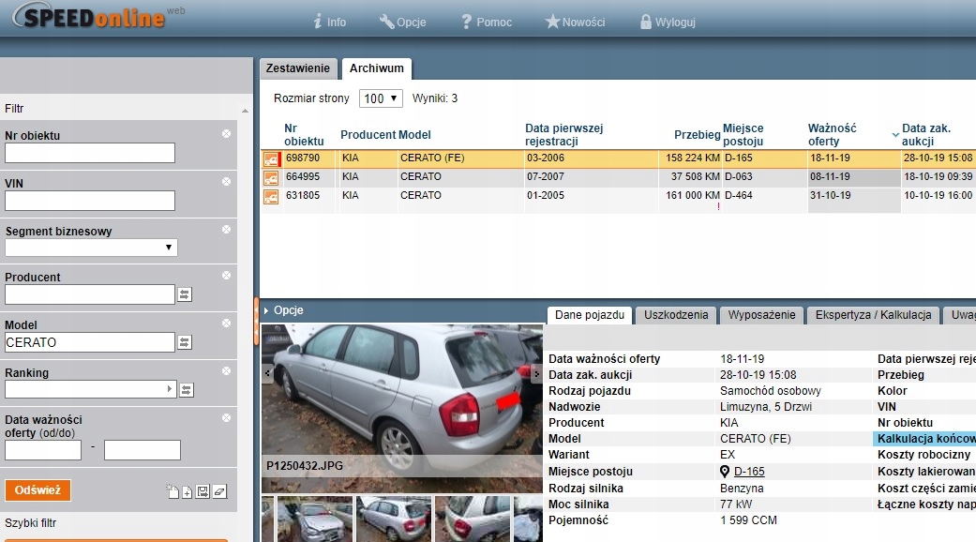
Task: Click the vehicle icon for row 664995
Action: (271, 177)
